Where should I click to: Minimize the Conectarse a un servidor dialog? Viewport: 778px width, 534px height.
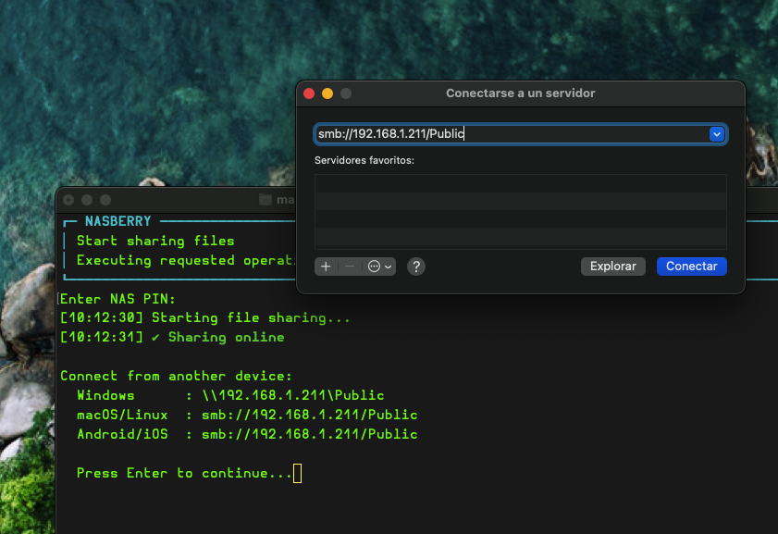click(x=327, y=93)
